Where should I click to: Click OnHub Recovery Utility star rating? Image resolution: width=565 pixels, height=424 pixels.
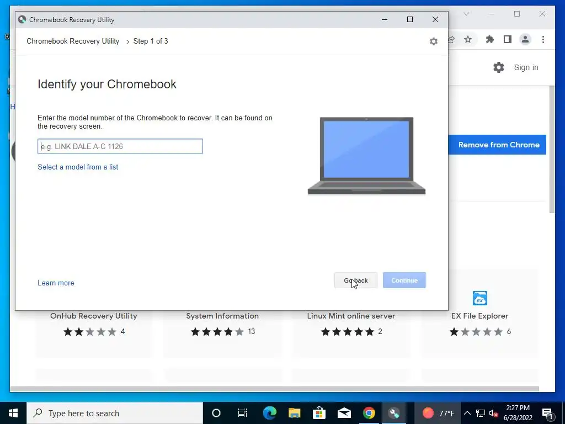pos(90,332)
